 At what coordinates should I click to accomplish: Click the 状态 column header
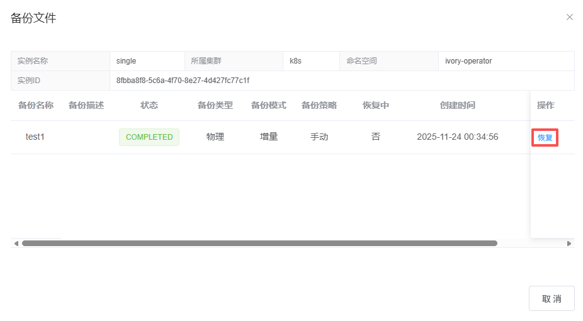point(149,105)
